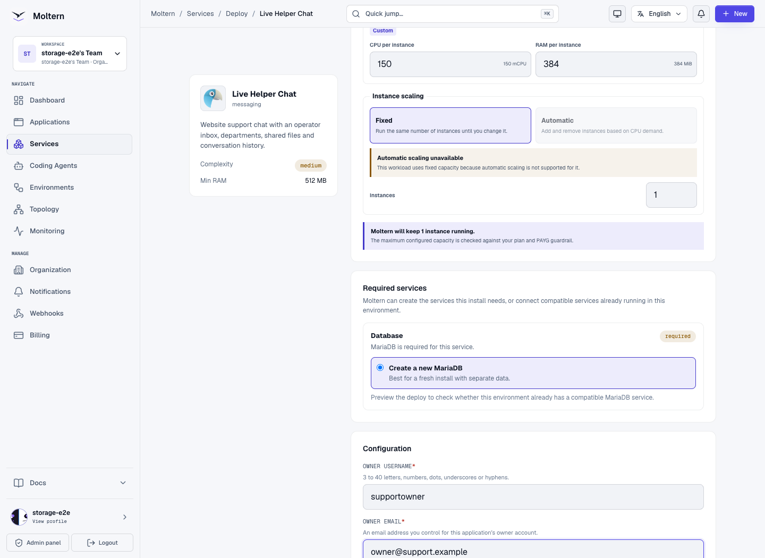This screenshot has height=558, width=765.
Task: Click the storage-e2e profile avatar
Action: [x=19, y=517]
